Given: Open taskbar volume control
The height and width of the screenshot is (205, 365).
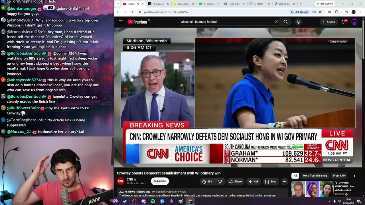Looking at the screenshot, I should coord(339,201).
